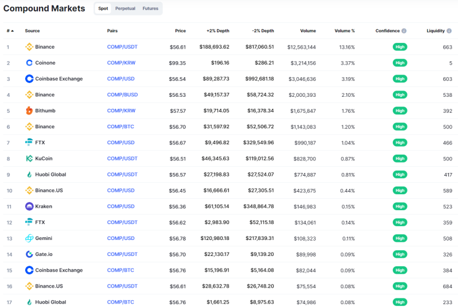
Task: Click the Confidence info icon
Action: pyautogui.click(x=404, y=31)
